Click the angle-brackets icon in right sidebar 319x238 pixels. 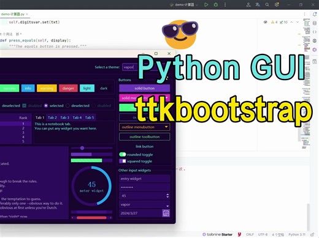[x=315, y=32]
